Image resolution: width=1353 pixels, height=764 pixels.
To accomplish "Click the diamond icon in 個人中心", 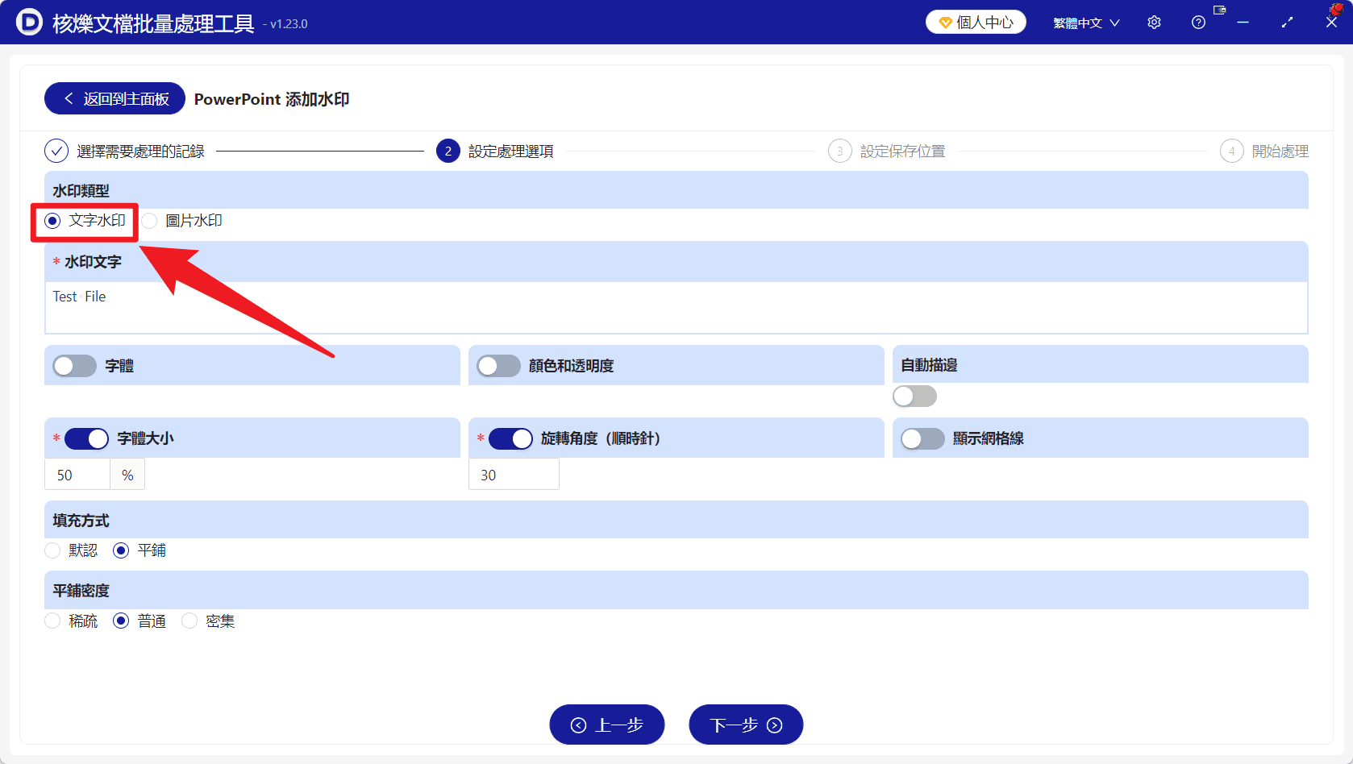I will coord(945,23).
